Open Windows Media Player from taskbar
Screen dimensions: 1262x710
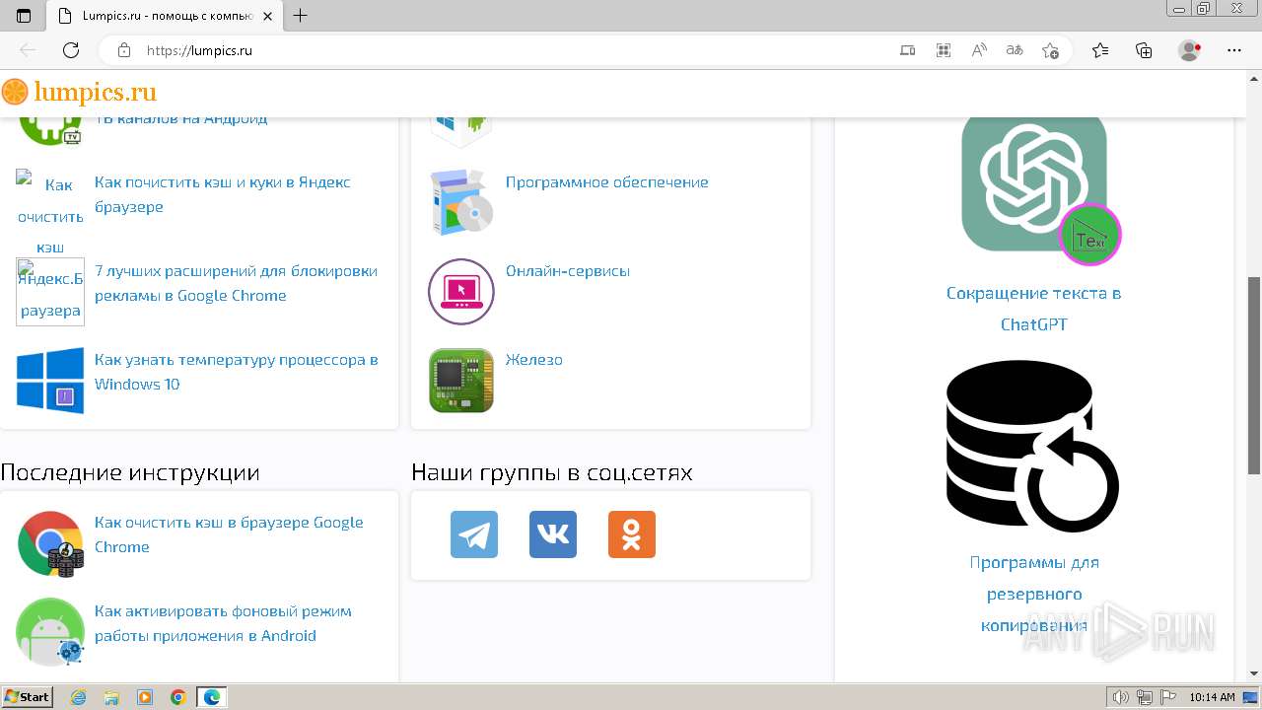(x=145, y=697)
